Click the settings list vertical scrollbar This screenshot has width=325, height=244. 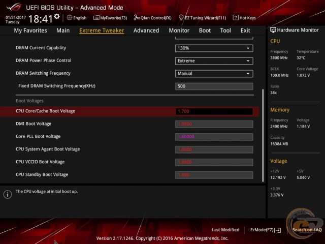click(263, 135)
